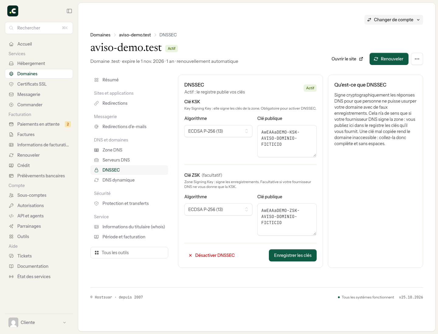The height and width of the screenshot is (334, 438).
Task: Click the aviso-demo.test breadcrumb link
Action: tap(135, 35)
